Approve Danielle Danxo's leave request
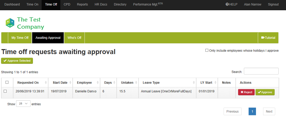This screenshot has height=116, width=286. [265, 92]
